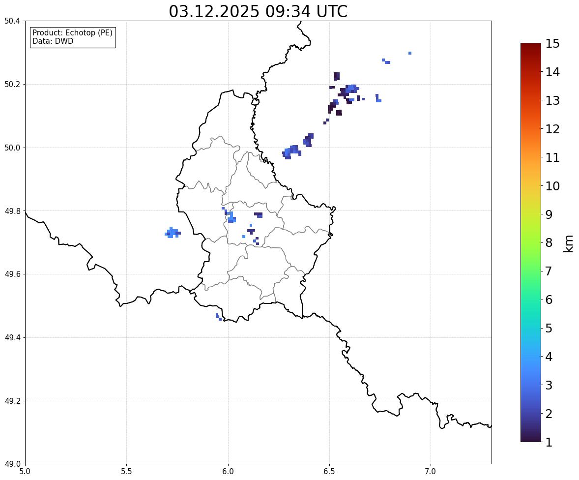Click the light blue echo cluster near 5.7°E 49.73°N
This screenshot has height=480, width=579.
coord(173,233)
